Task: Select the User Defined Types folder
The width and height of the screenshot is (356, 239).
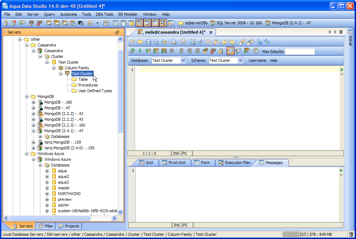Action: (95, 91)
